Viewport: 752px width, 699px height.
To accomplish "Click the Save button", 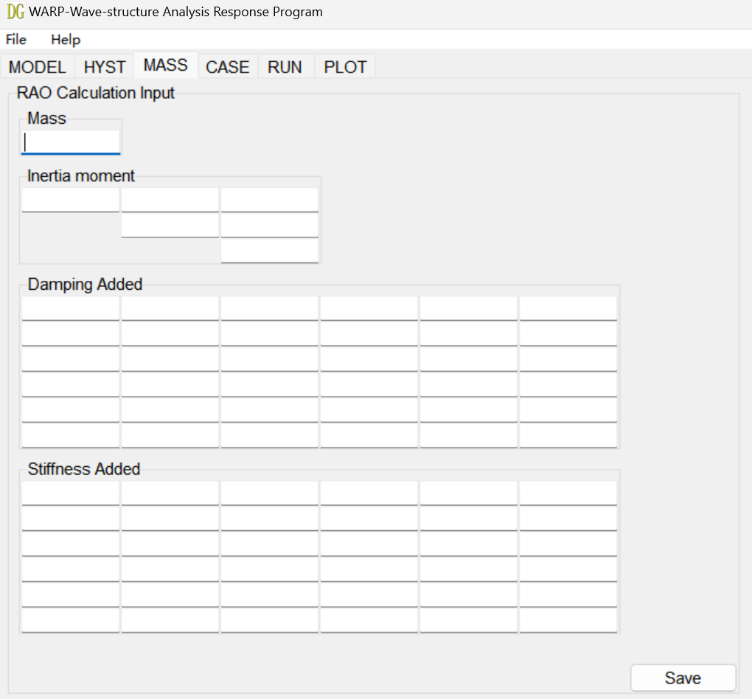I will pos(682,678).
